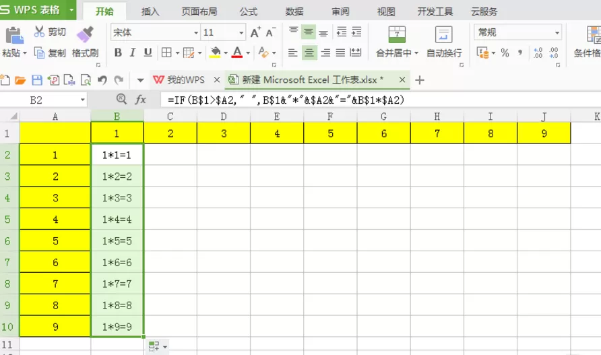Open the font name dropdown 宋体

[196, 32]
